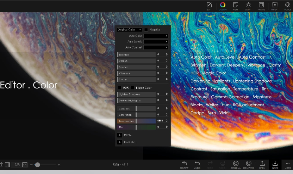Click the Brighten value field
The width and height of the screenshot is (293, 174).
click(x=161, y=54)
